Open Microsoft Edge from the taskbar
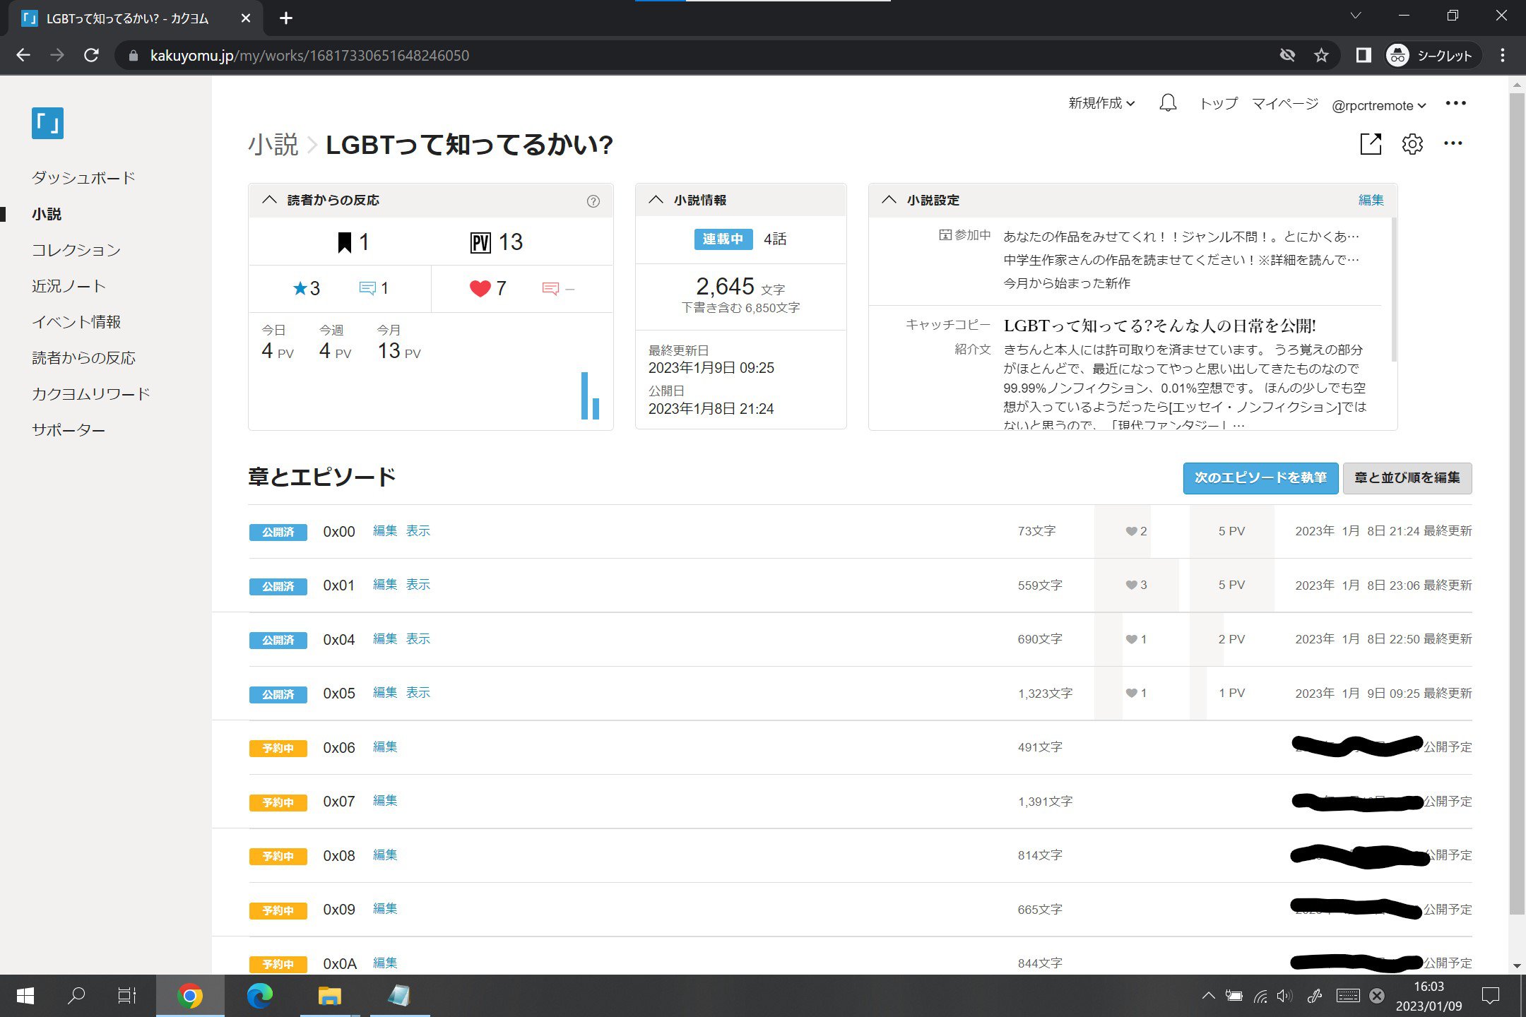Viewport: 1526px width, 1017px height. pyautogui.click(x=259, y=996)
